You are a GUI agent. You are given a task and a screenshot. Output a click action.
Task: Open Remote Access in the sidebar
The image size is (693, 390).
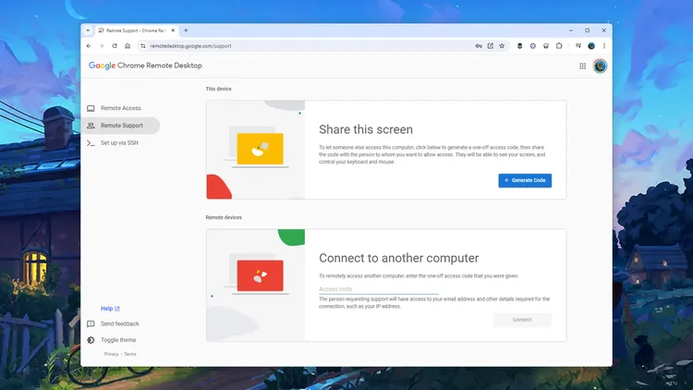(120, 108)
